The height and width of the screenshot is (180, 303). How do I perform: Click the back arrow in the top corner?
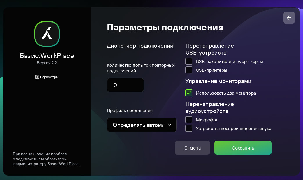point(289,18)
